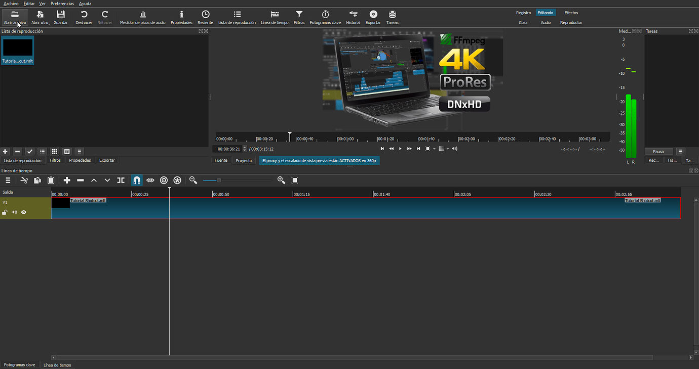Click timeline paste clipboard icon
The width and height of the screenshot is (699, 369).
point(51,180)
